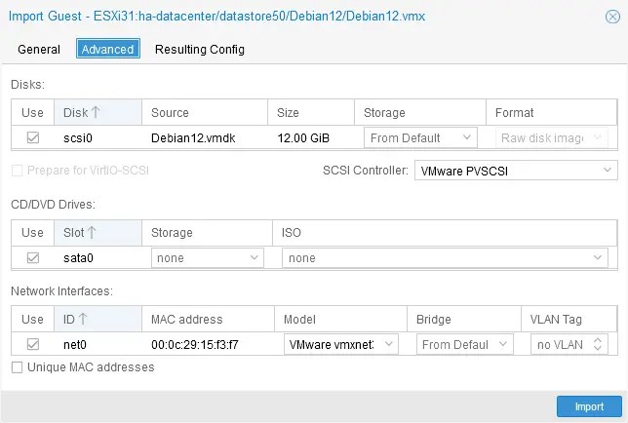Open net0 Model VMware vmxnet3 dropdown
Image resolution: width=628 pixels, height=423 pixels.
(x=341, y=344)
